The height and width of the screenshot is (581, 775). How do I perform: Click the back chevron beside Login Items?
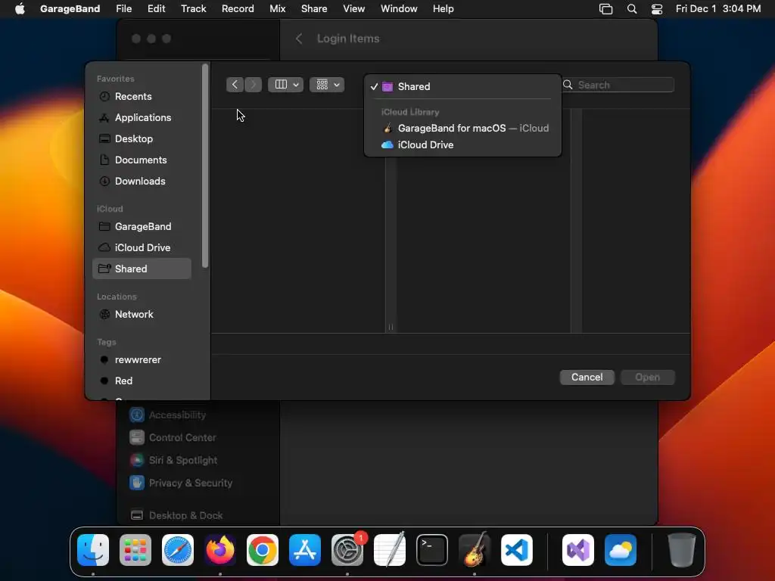click(298, 39)
